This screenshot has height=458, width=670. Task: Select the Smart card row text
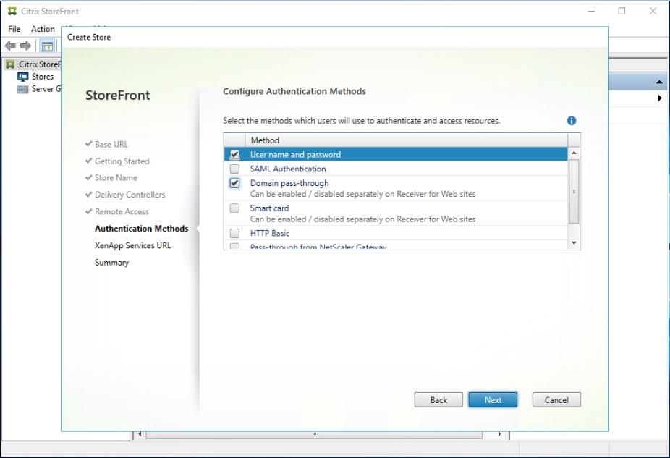(x=270, y=208)
